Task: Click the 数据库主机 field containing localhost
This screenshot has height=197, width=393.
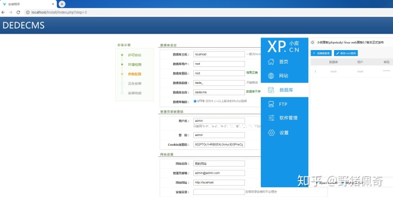Action: pyautogui.click(x=219, y=54)
